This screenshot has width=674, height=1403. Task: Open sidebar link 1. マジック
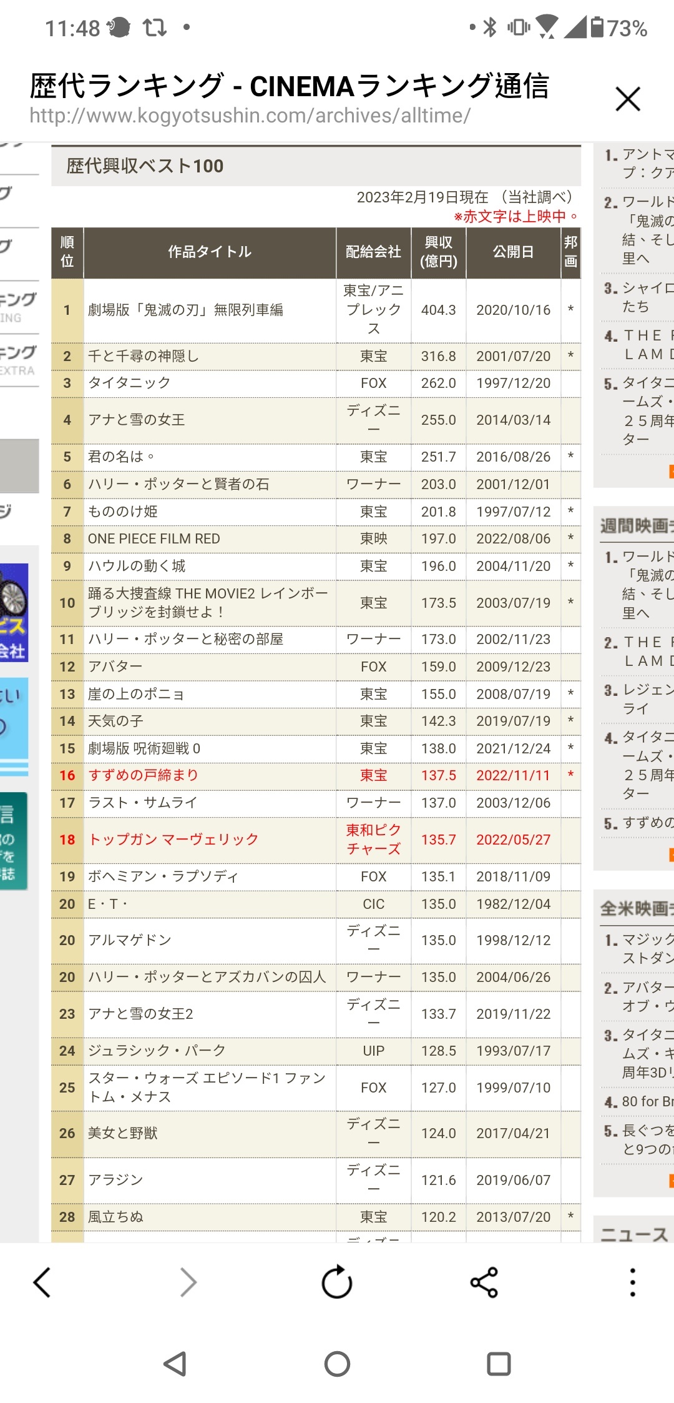[x=639, y=948]
